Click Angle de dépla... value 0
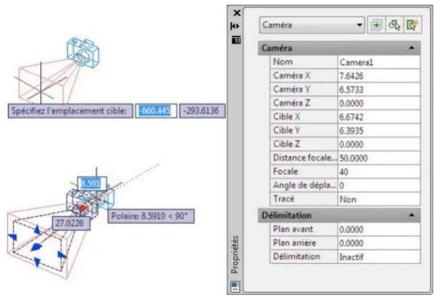 click(379, 186)
